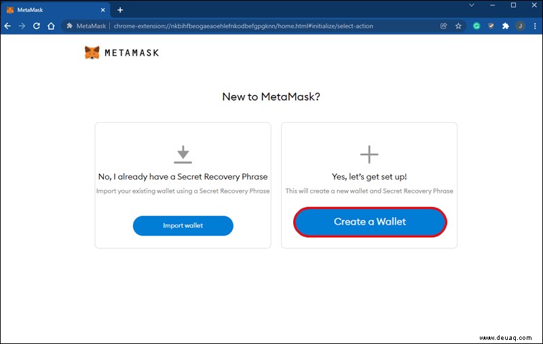Open the browser home page icon

tap(51, 26)
